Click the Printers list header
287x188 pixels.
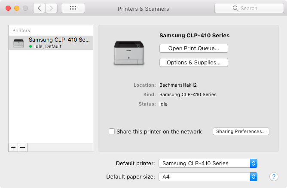click(21, 30)
